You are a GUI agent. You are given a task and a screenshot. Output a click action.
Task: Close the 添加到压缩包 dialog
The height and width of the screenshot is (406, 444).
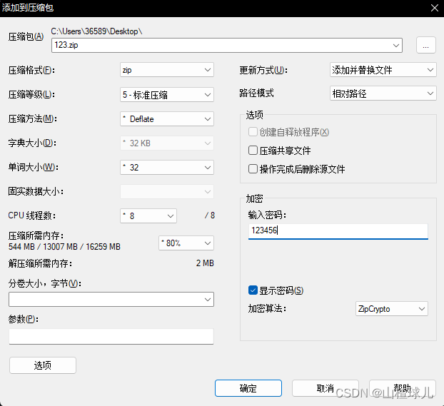point(435,8)
